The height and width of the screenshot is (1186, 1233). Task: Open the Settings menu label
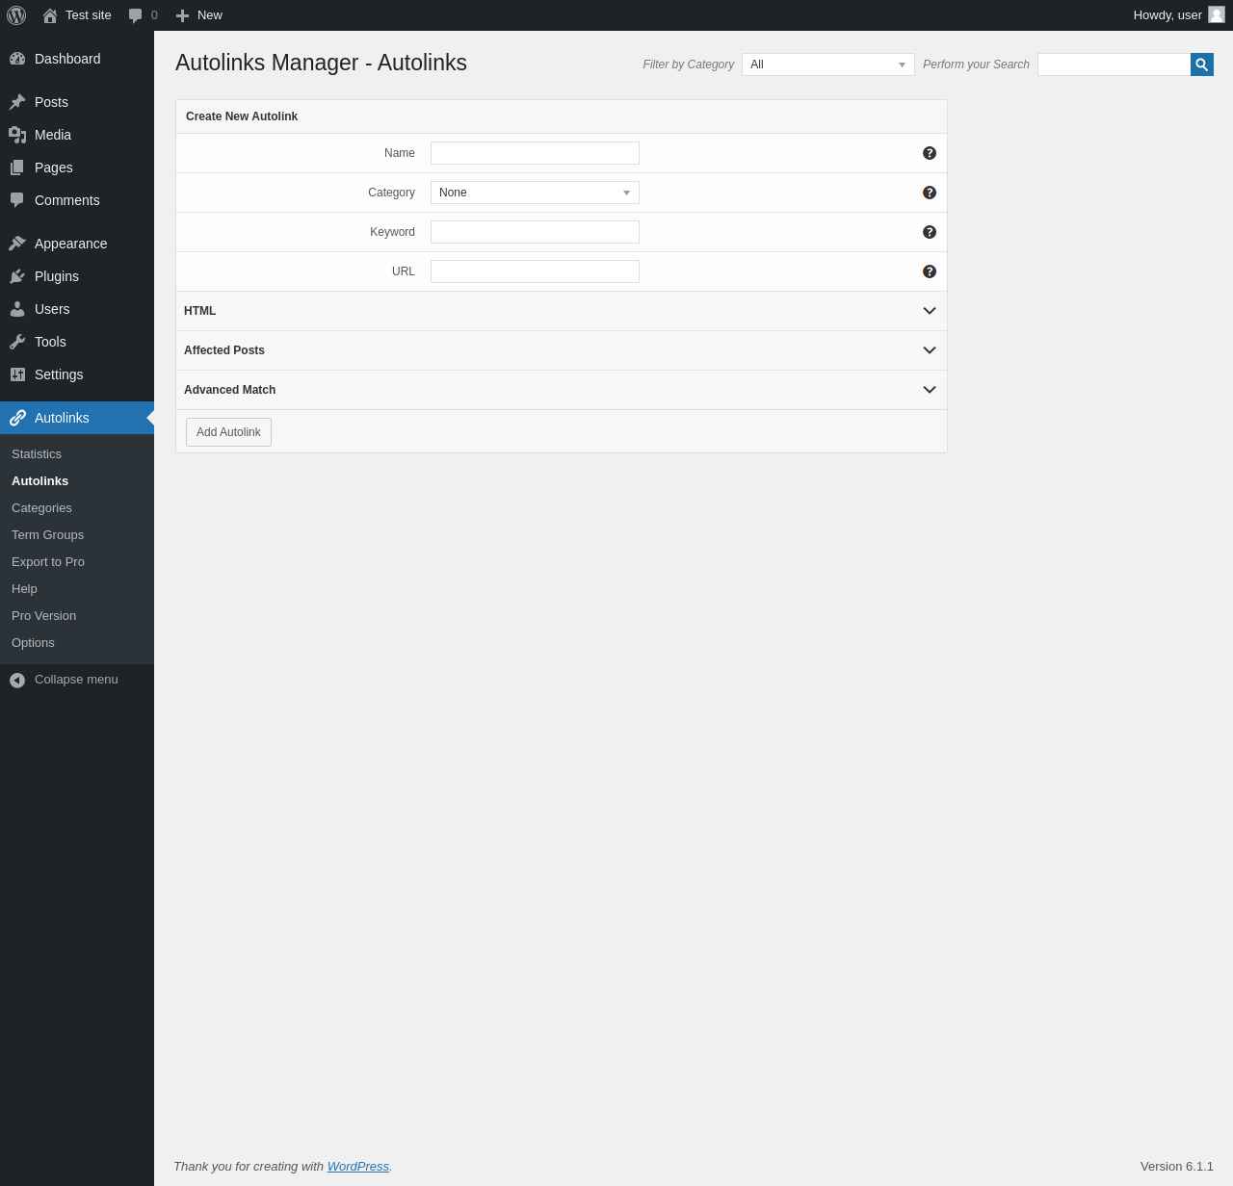point(59,374)
